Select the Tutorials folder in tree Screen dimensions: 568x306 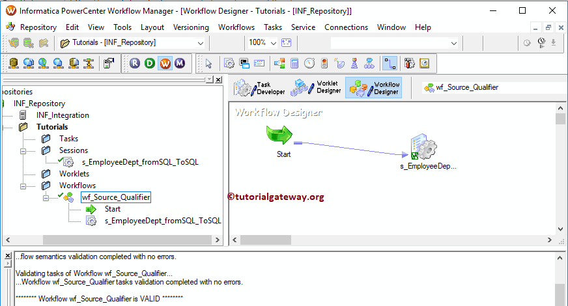[52, 127]
